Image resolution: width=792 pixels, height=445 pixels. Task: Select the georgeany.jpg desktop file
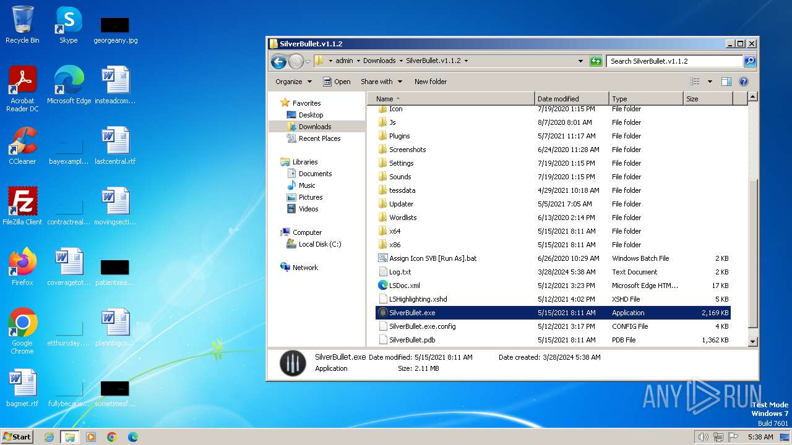pyautogui.click(x=115, y=30)
